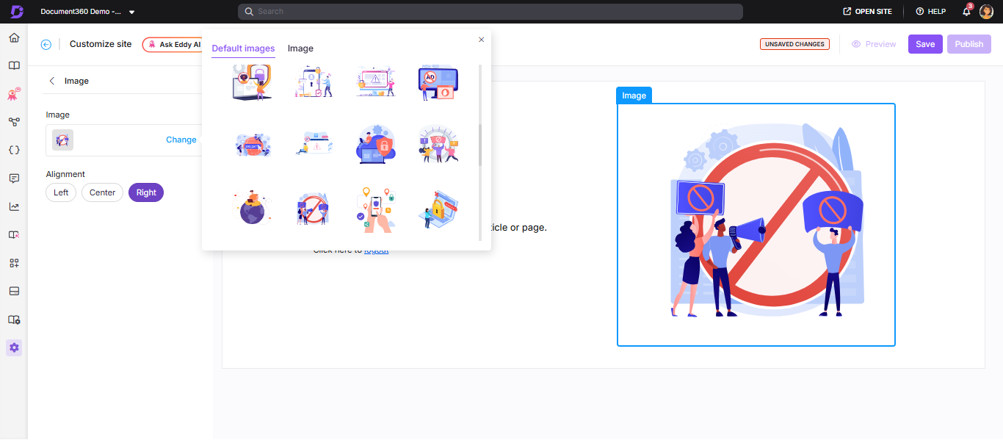Click the Alignment label
This screenshot has height=440, width=1003.
pos(65,174)
